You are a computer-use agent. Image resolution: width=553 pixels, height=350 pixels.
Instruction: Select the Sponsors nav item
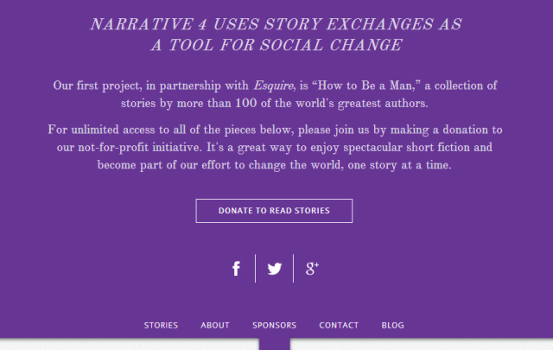coord(274,326)
